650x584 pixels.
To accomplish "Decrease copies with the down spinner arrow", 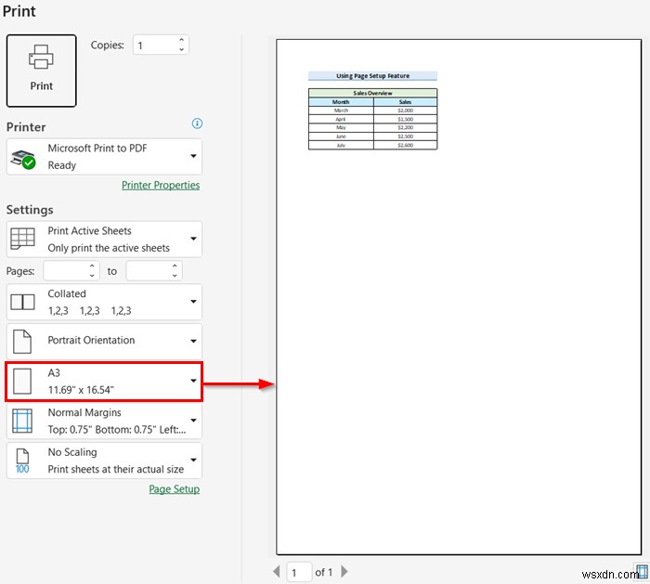I will tap(182, 49).
